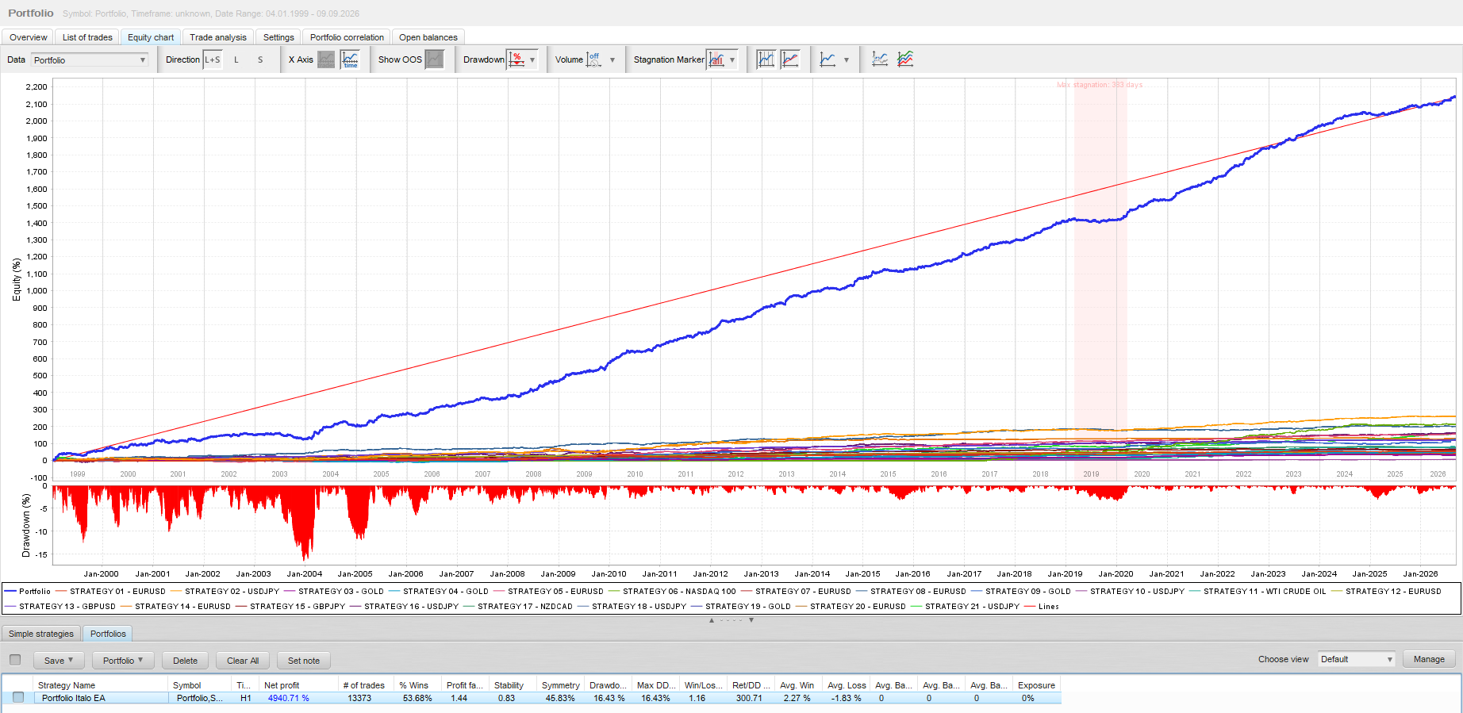Click the multi-colored equity lines icon
Screen dimensions: 1463x713
[905, 59]
